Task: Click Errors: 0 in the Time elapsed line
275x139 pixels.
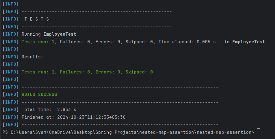Action: click(108, 42)
